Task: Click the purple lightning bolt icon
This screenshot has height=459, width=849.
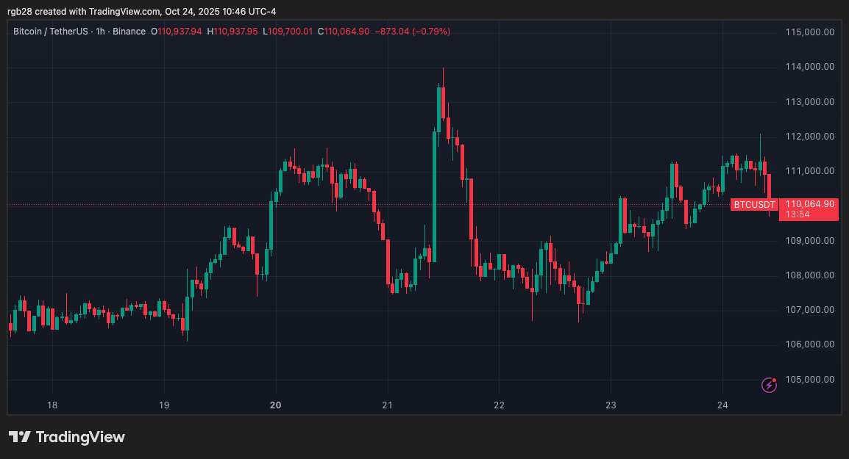Action: 769,385
